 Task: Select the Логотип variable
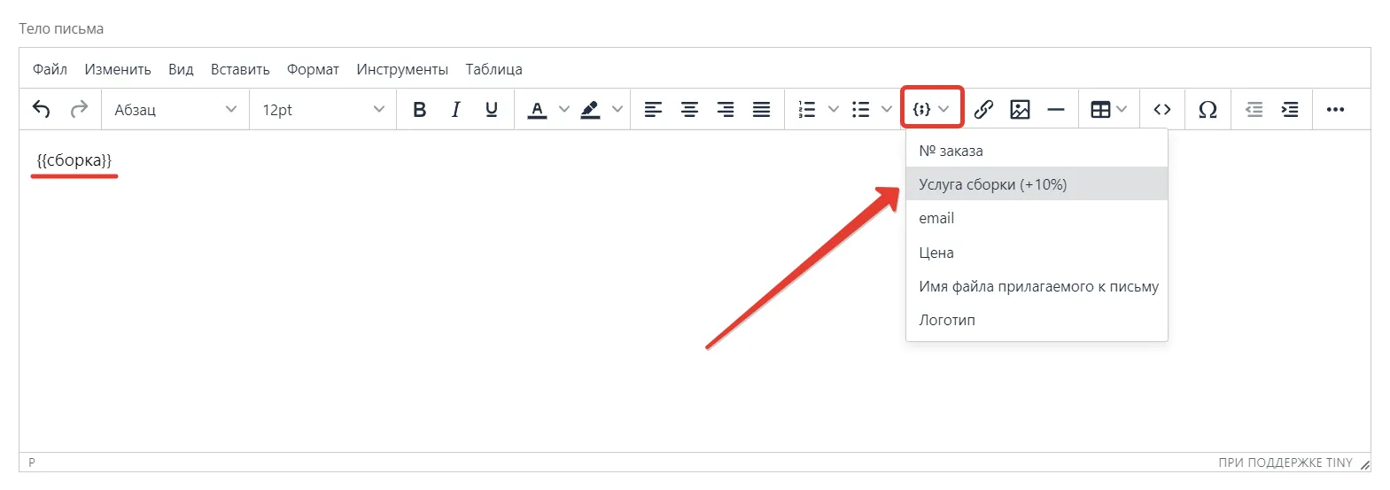click(x=1037, y=320)
